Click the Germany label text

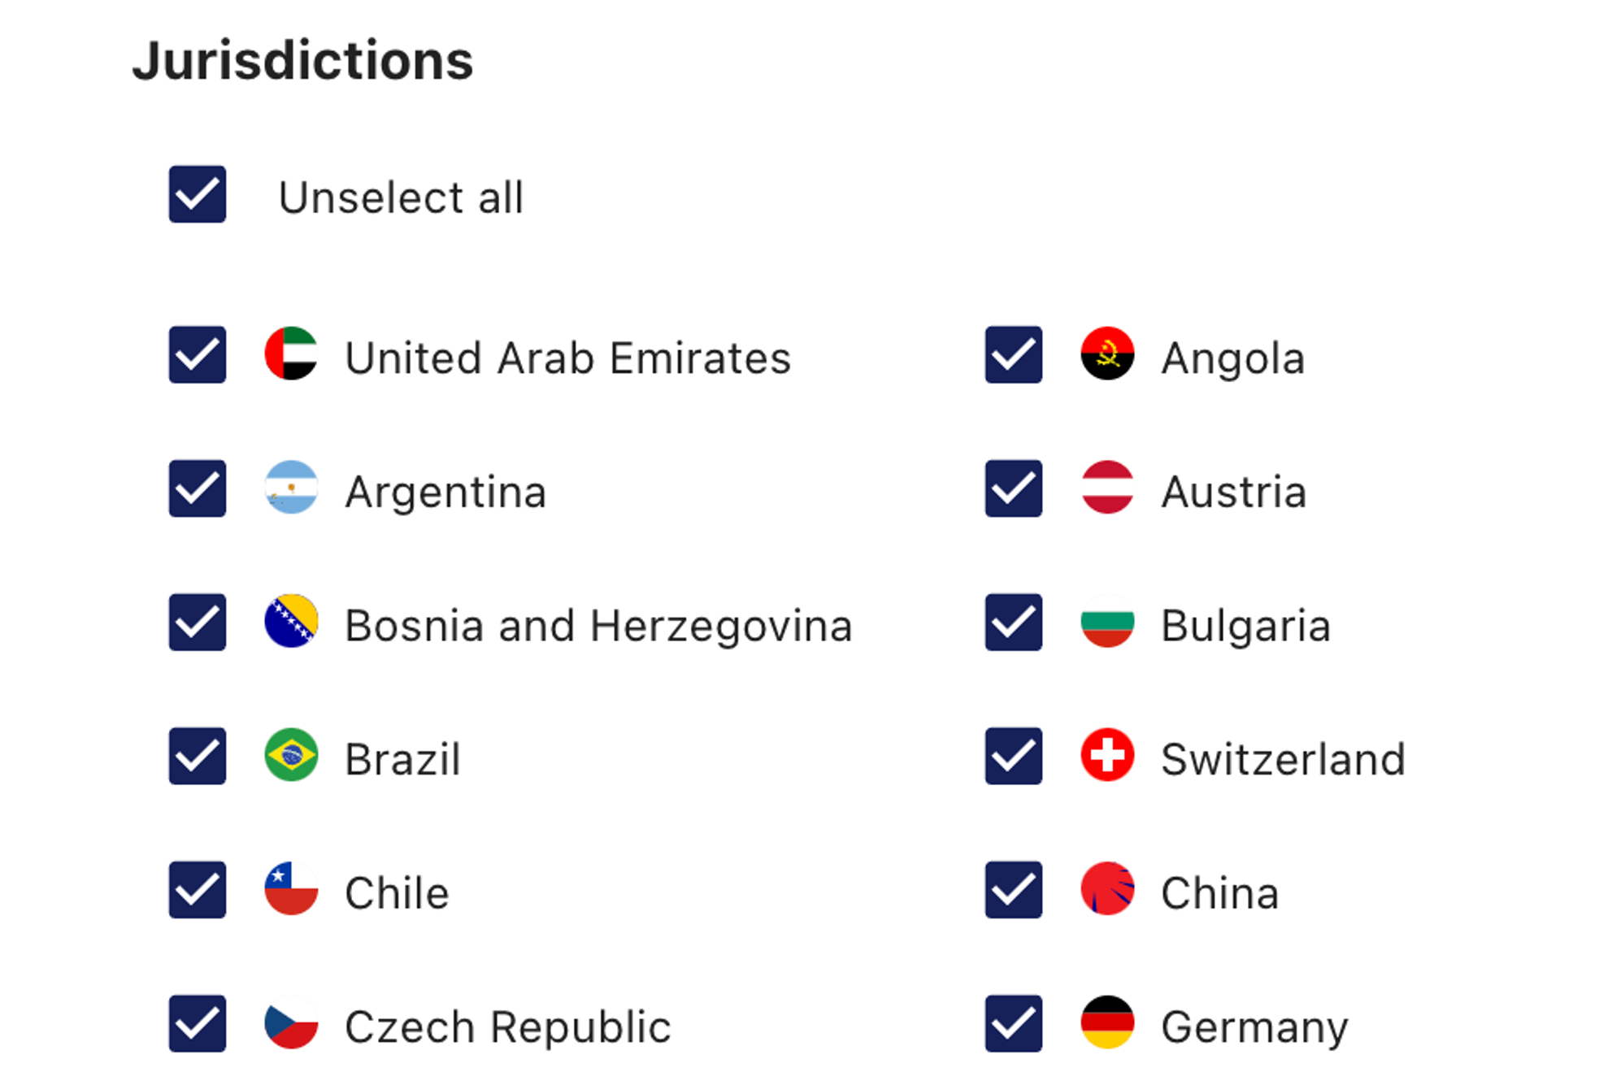1254,1027
